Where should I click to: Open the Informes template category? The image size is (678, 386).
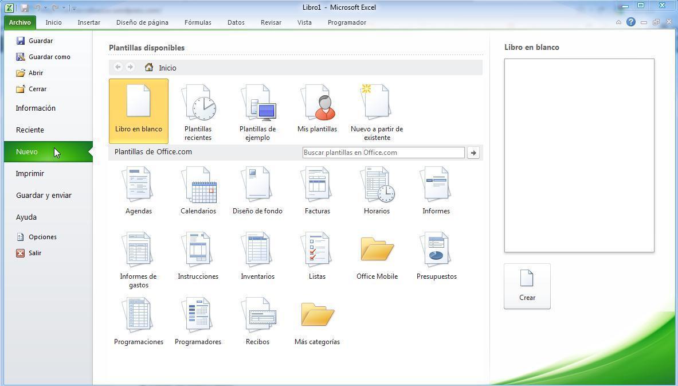point(436,190)
